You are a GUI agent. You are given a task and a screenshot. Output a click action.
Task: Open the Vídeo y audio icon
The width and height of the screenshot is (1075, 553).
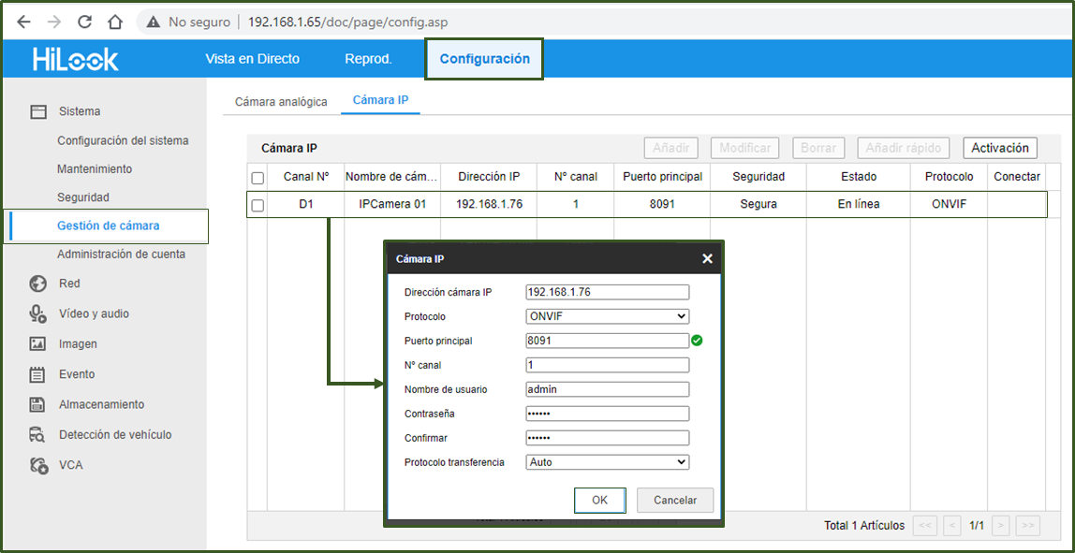[x=37, y=313]
